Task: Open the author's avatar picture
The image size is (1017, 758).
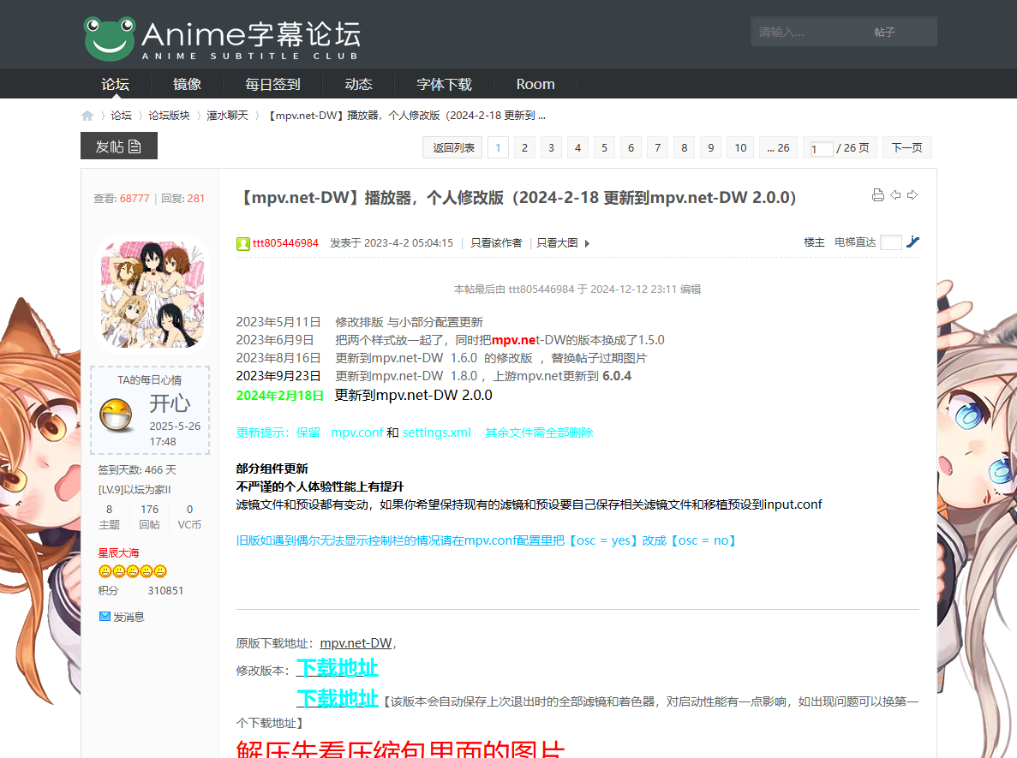Action: click(x=153, y=294)
